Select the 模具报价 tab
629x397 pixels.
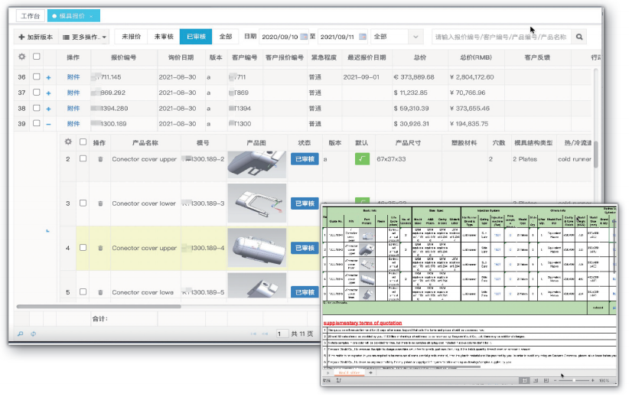click(72, 16)
